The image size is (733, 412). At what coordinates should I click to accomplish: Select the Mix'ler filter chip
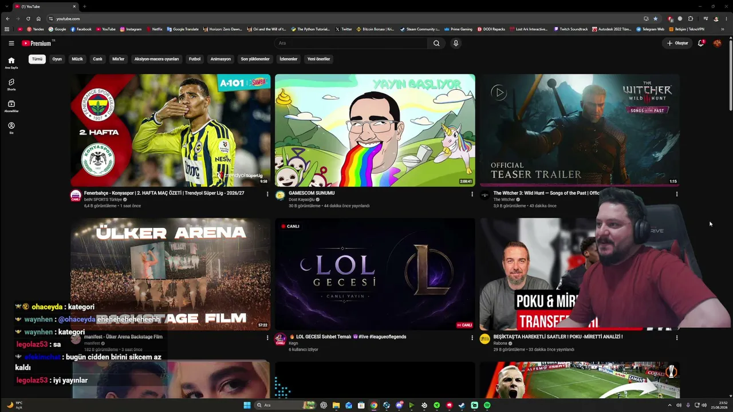tap(119, 59)
